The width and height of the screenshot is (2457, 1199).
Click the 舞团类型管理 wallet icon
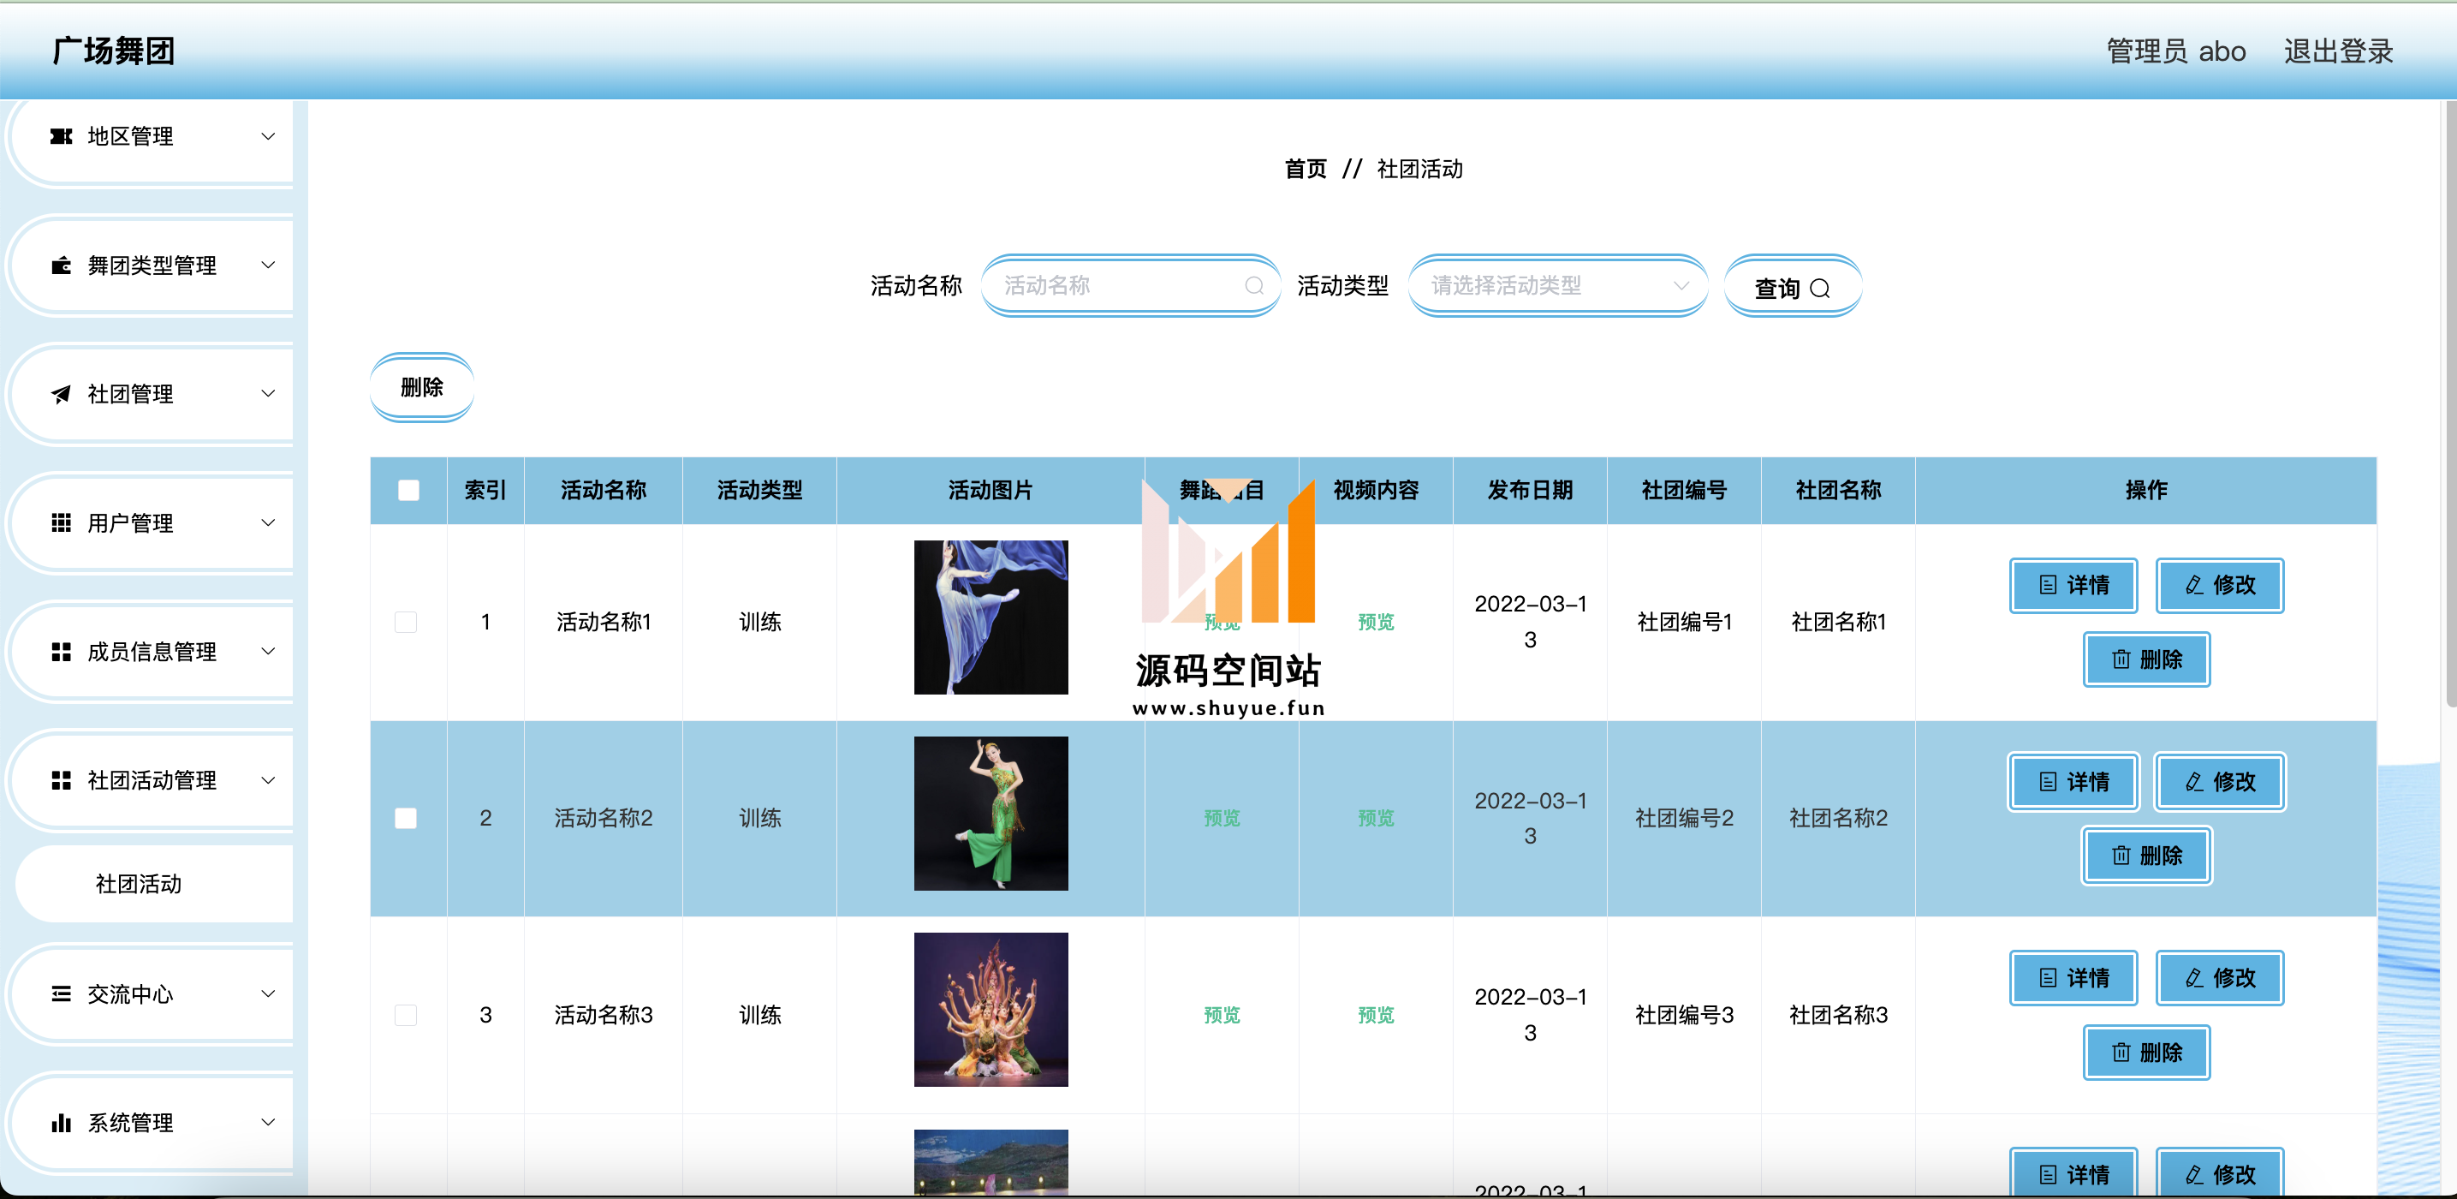tap(61, 265)
